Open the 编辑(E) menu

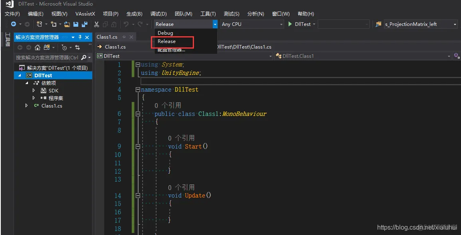pos(36,14)
